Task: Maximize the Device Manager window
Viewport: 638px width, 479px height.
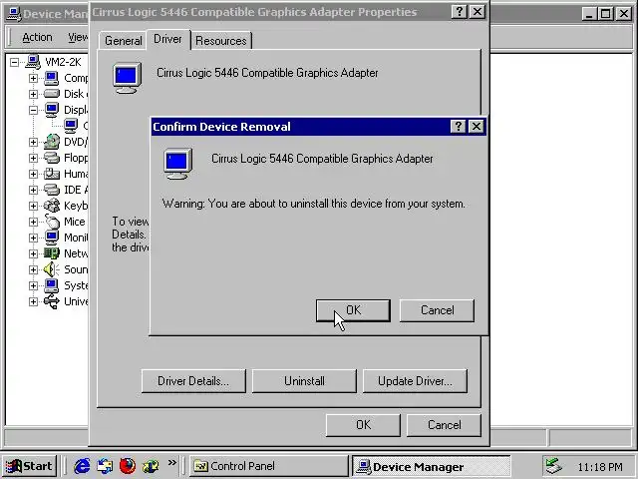Action: point(605,14)
